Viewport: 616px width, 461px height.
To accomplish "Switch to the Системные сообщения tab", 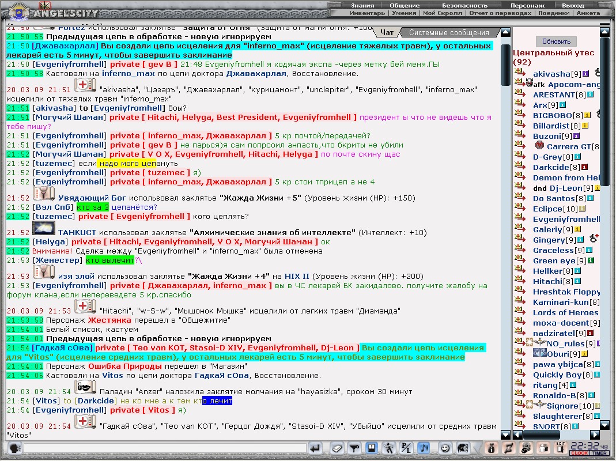I will (449, 33).
